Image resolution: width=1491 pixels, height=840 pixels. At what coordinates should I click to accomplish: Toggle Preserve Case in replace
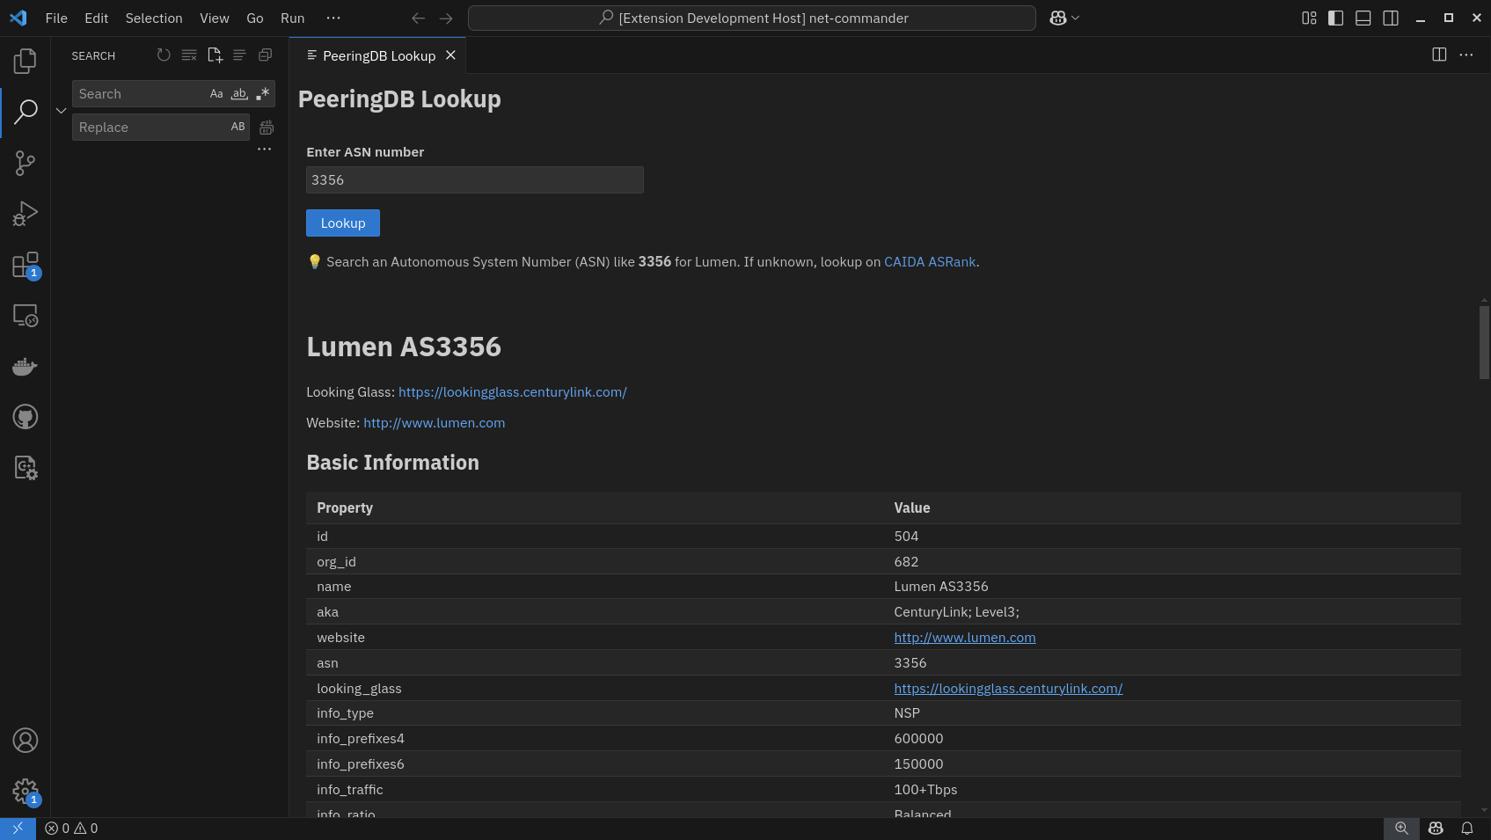238,127
